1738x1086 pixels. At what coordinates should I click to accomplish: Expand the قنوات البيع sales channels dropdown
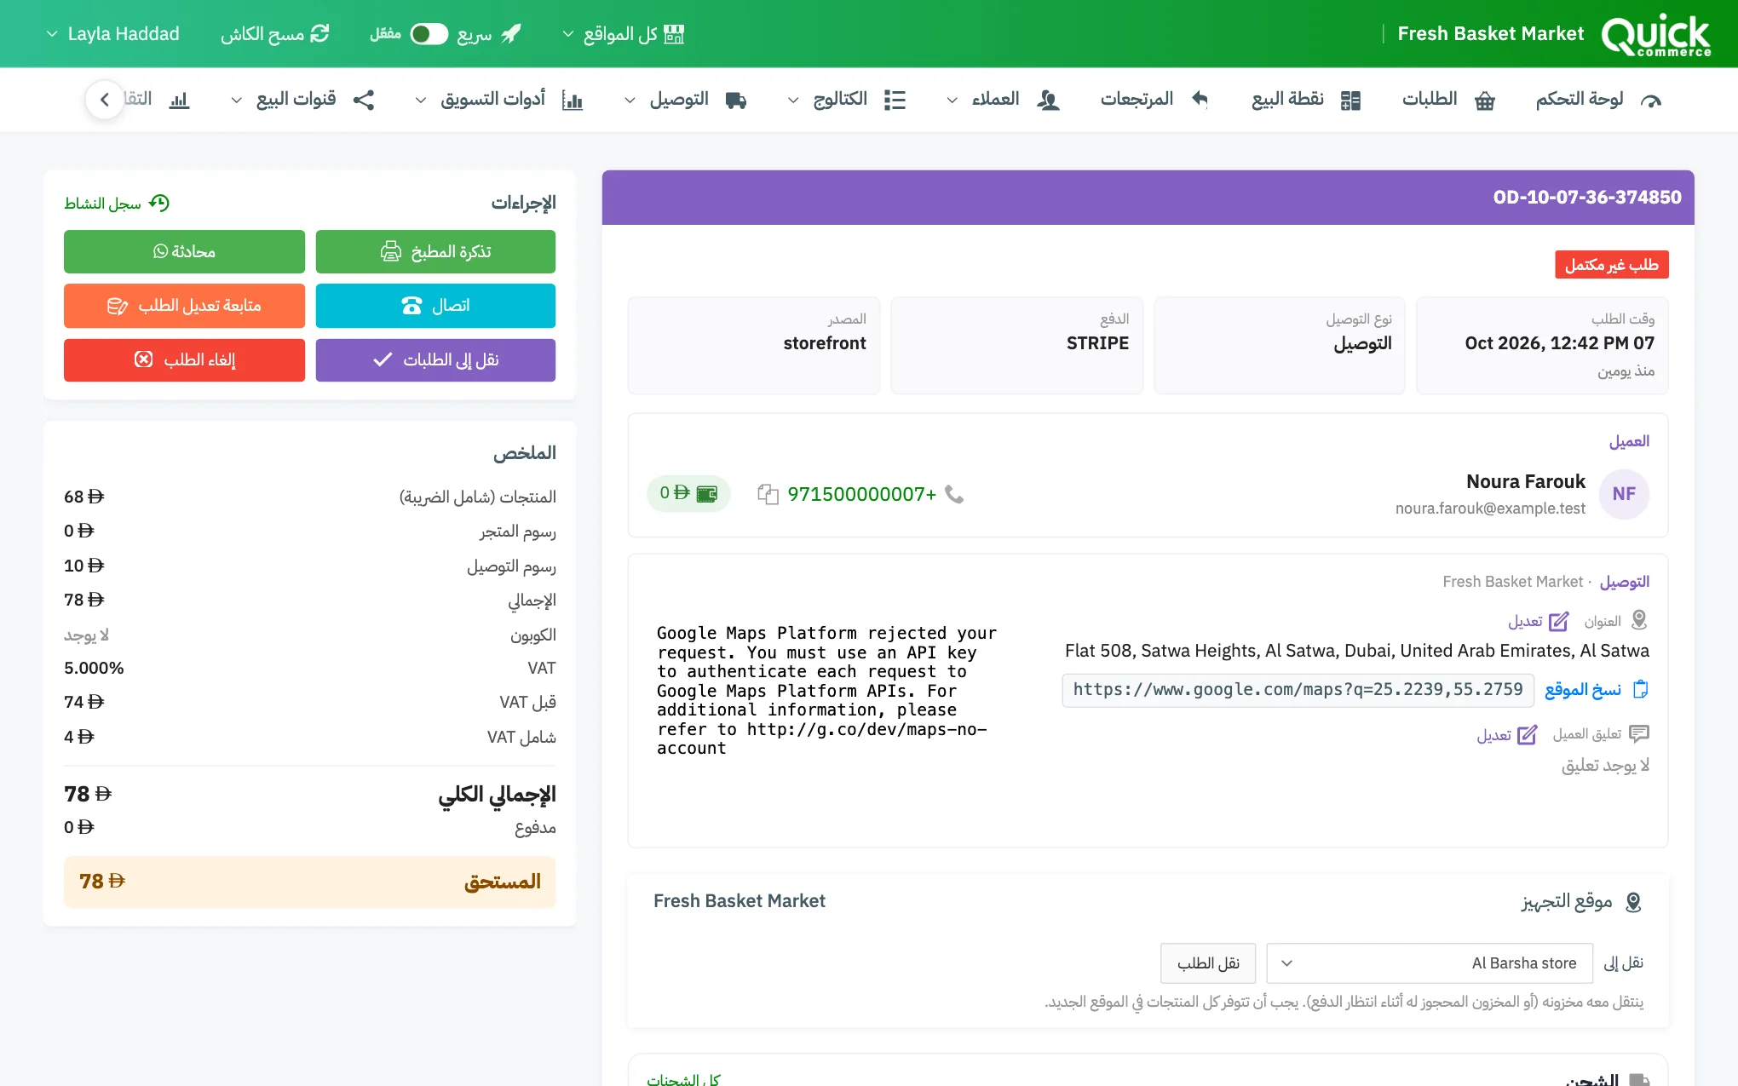coord(302,100)
